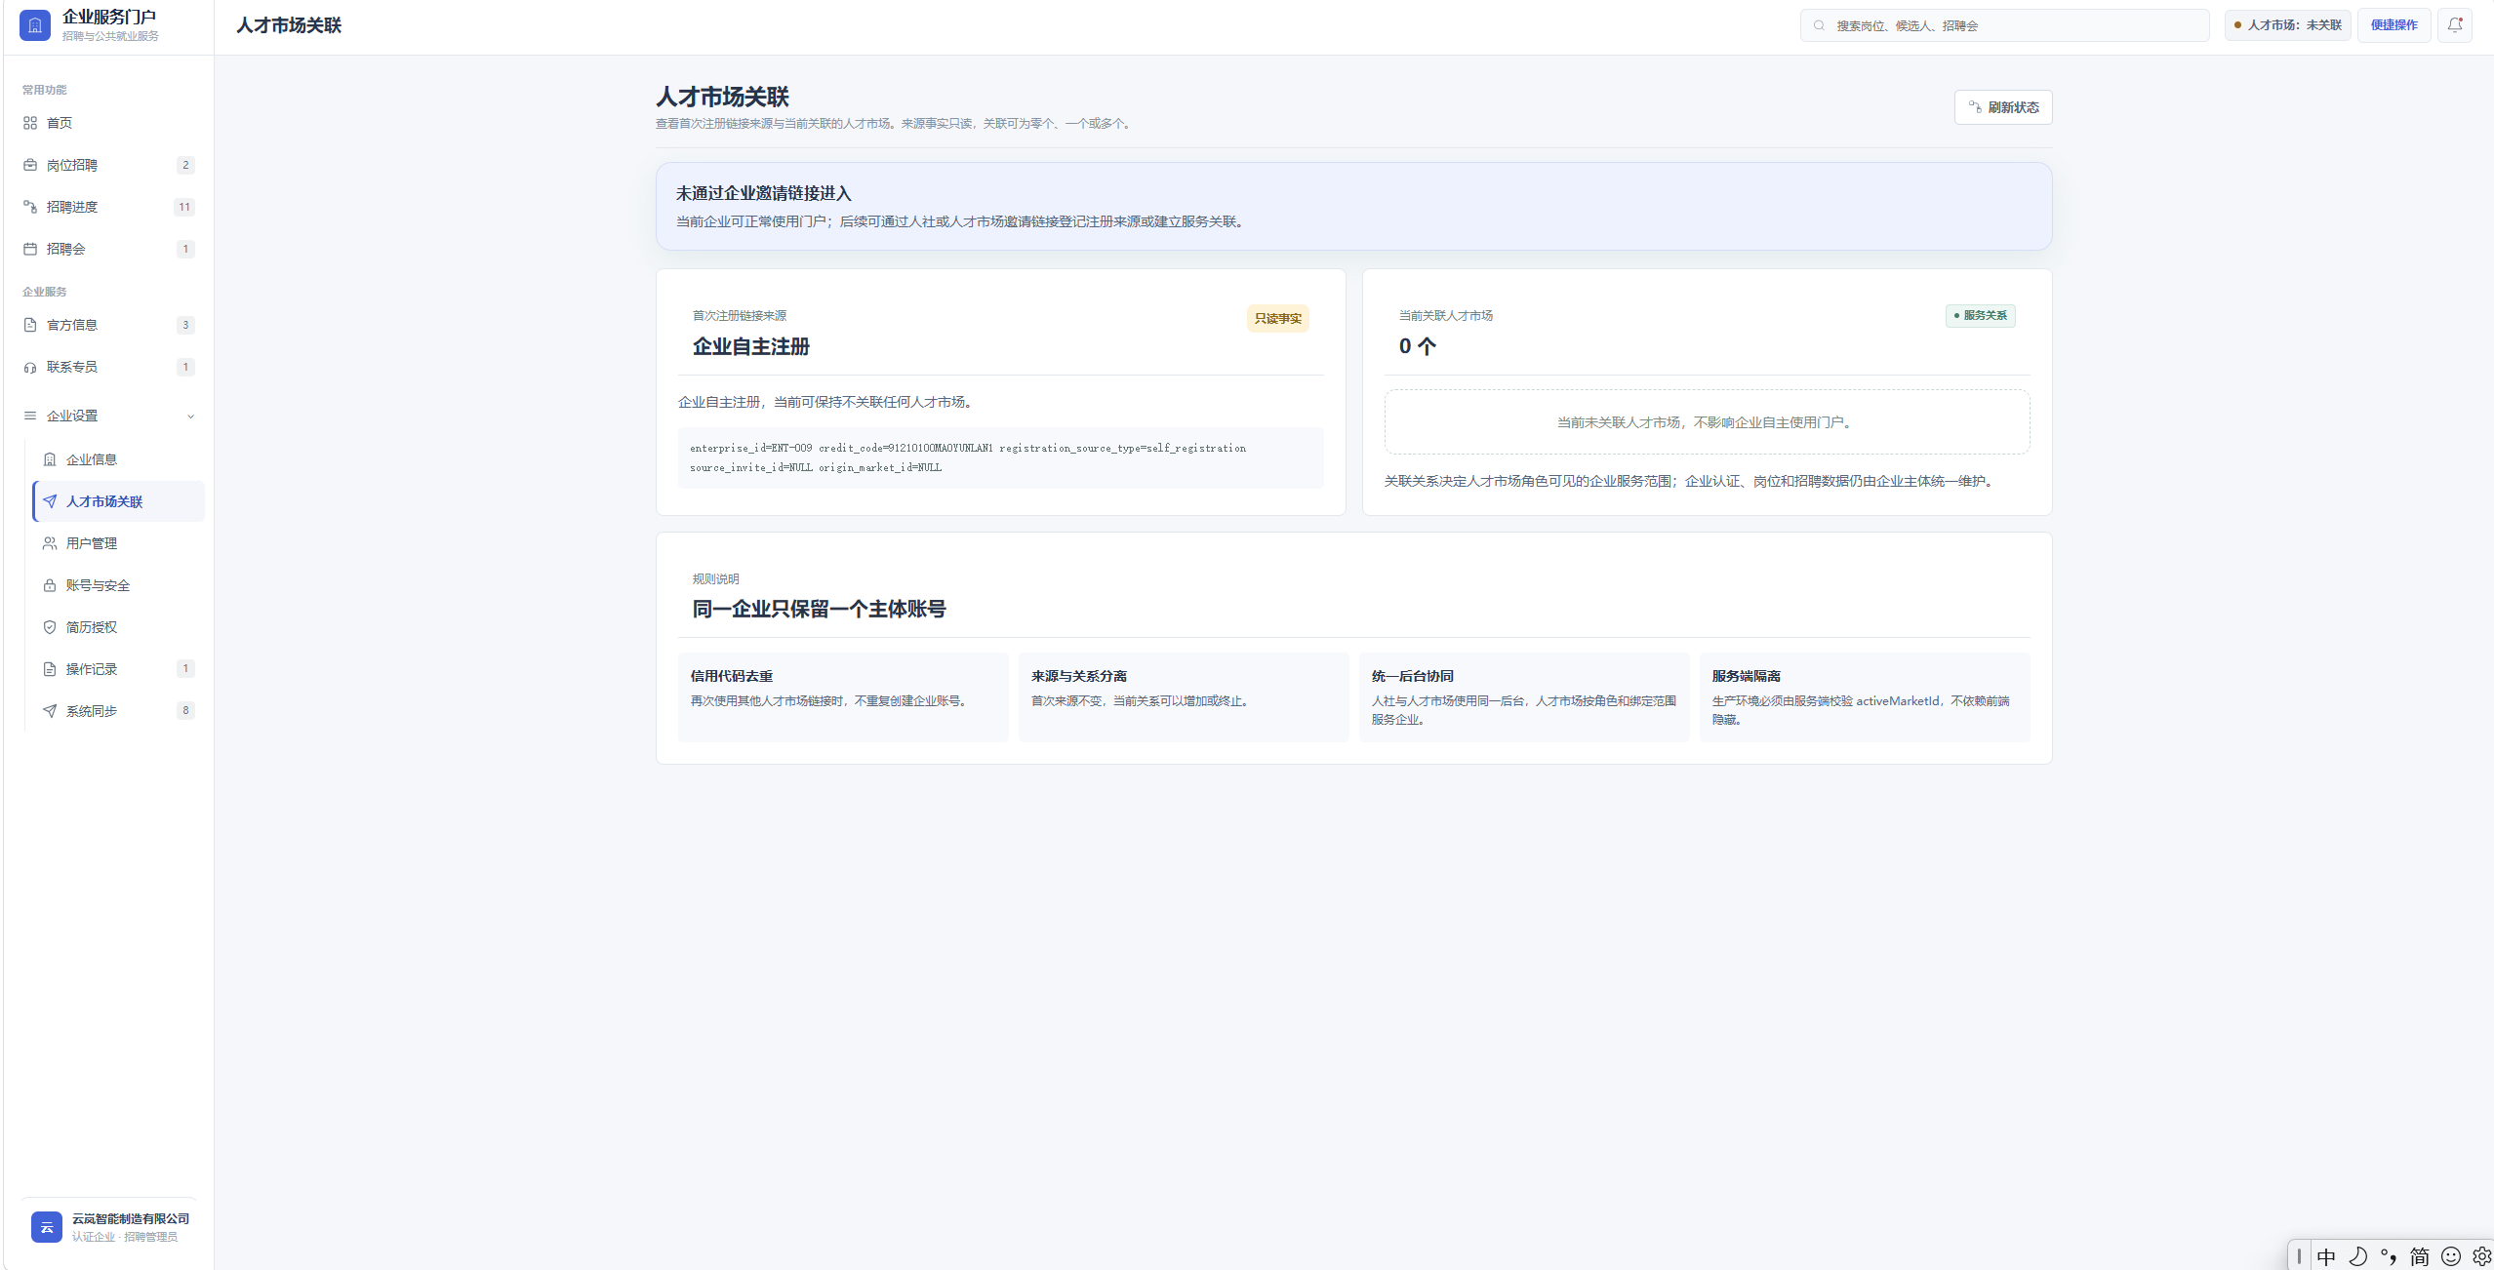Click the 系统同步 count badge 8
Viewport: 2494px width, 1270px height.
coord(185,710)
